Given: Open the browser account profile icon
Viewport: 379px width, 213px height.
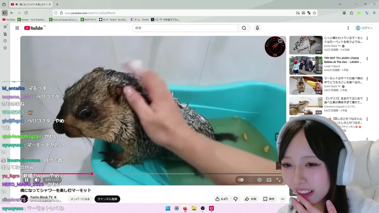Looking at the screenshot, I should [344, 13].
